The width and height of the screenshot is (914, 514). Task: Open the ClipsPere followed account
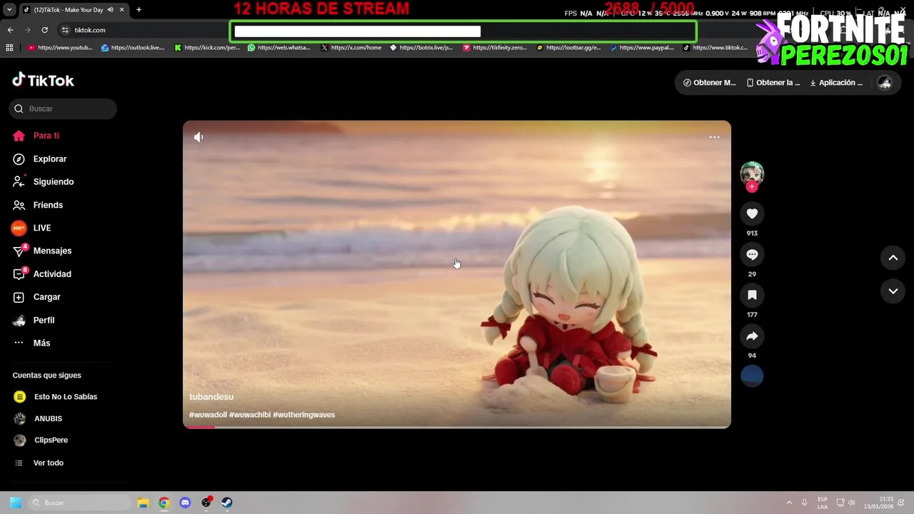41,440
